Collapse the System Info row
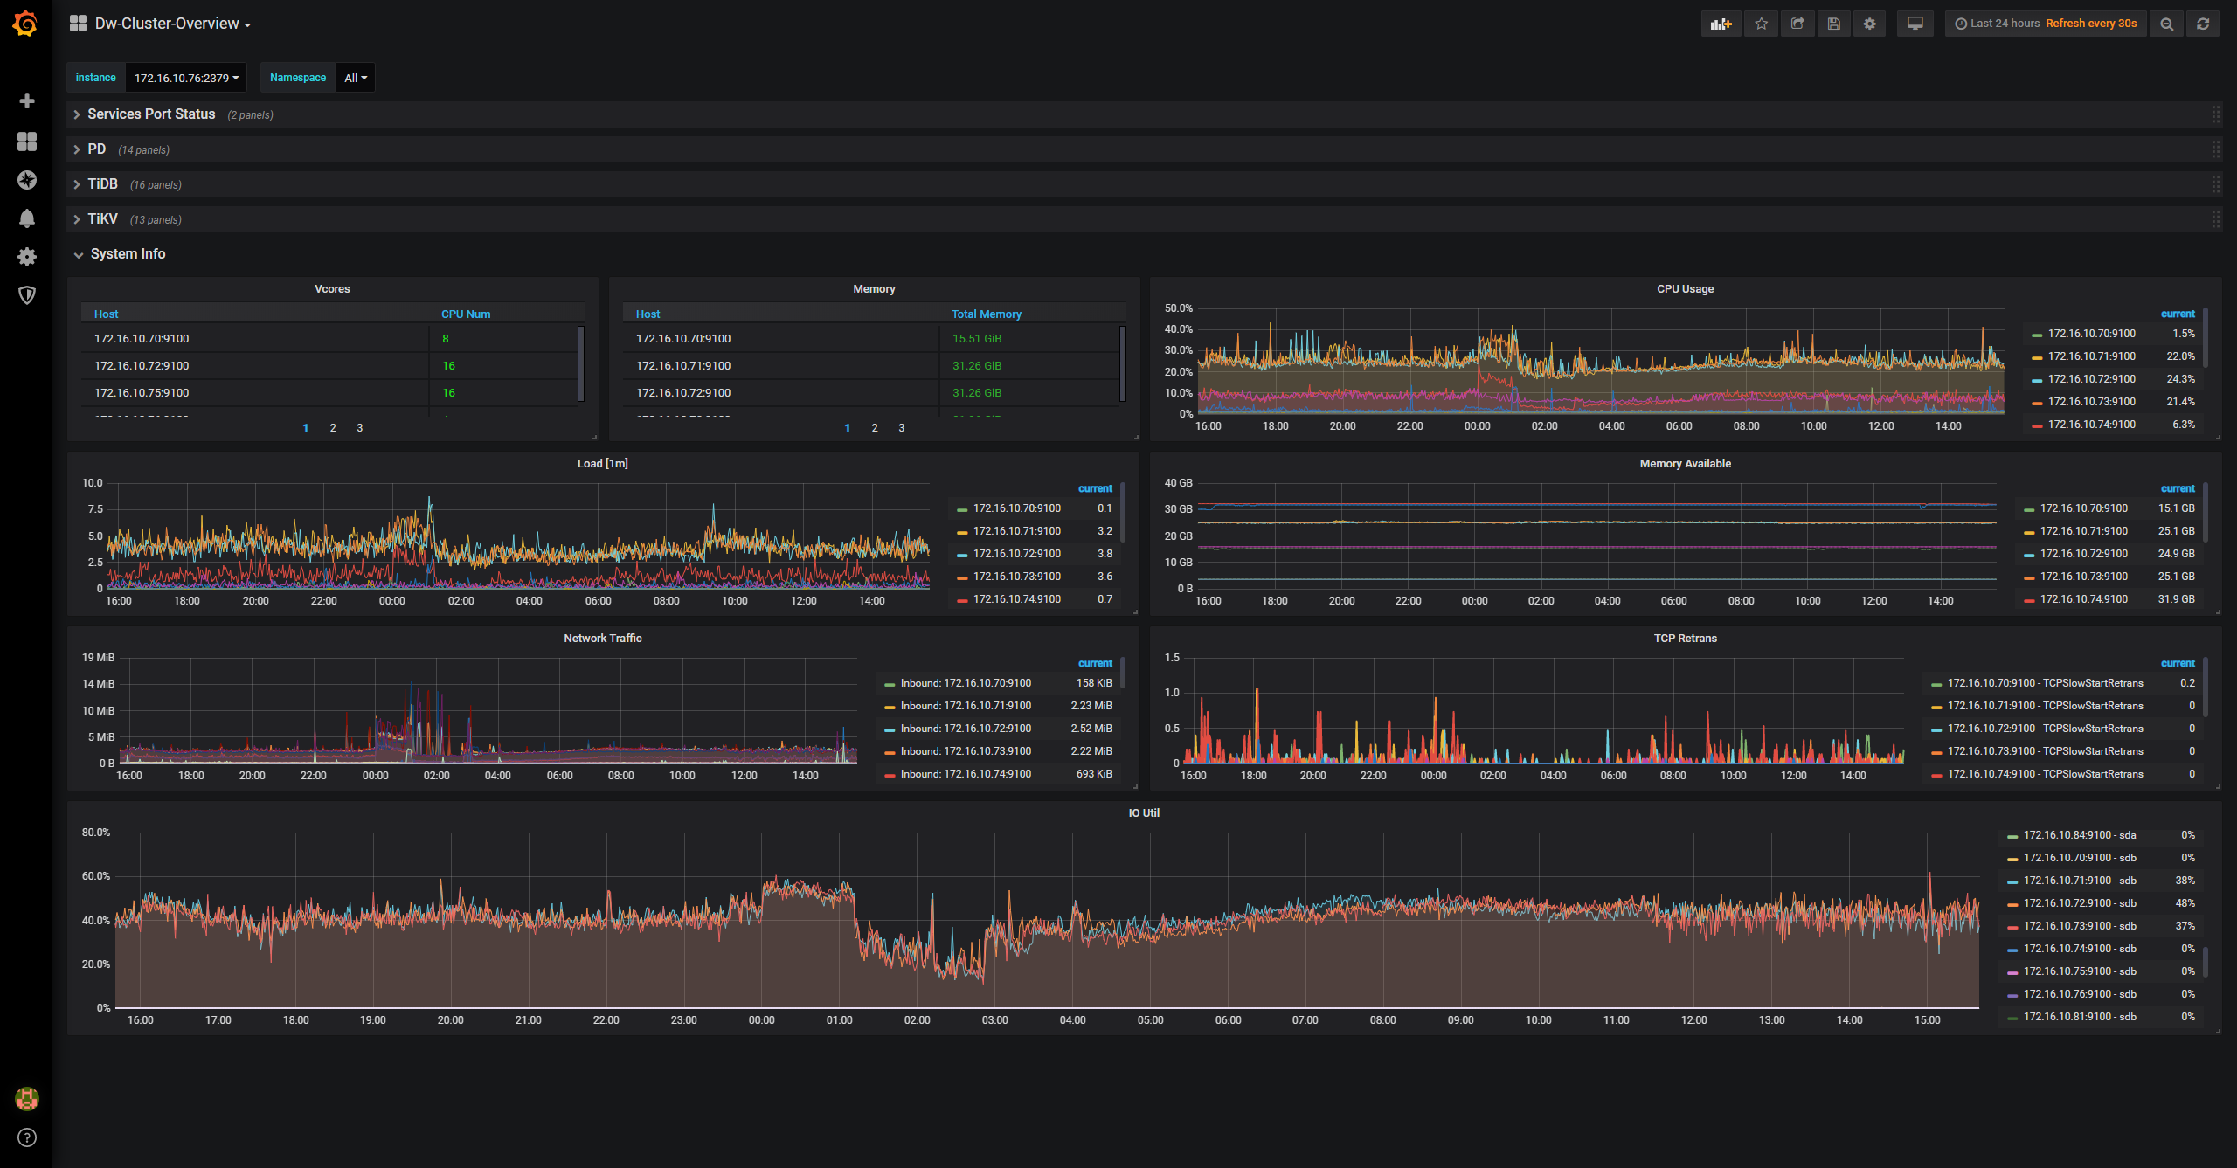This screenshot has height=1168, width=2237. pyautogui.click(x=128, y=253)
